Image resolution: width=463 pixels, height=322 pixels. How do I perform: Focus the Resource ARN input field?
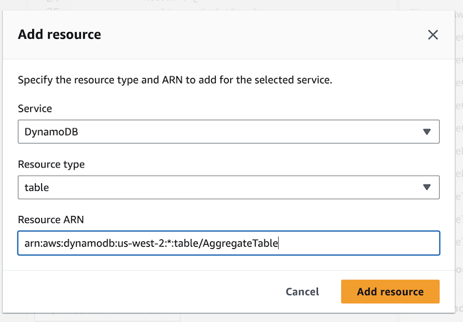click(229, 243)
